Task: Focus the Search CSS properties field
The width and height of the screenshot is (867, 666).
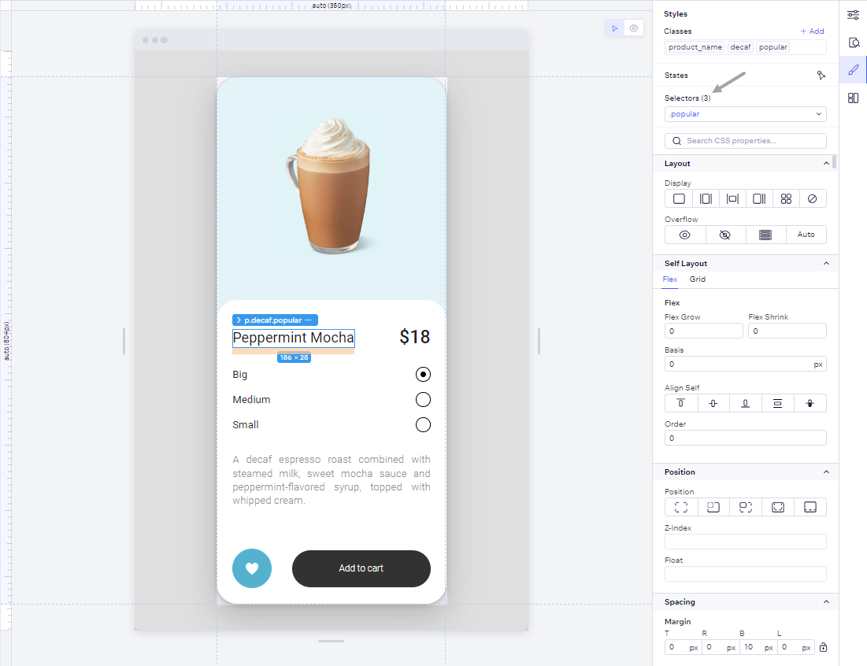Action: pyautogui.click(x=746, y=141)
